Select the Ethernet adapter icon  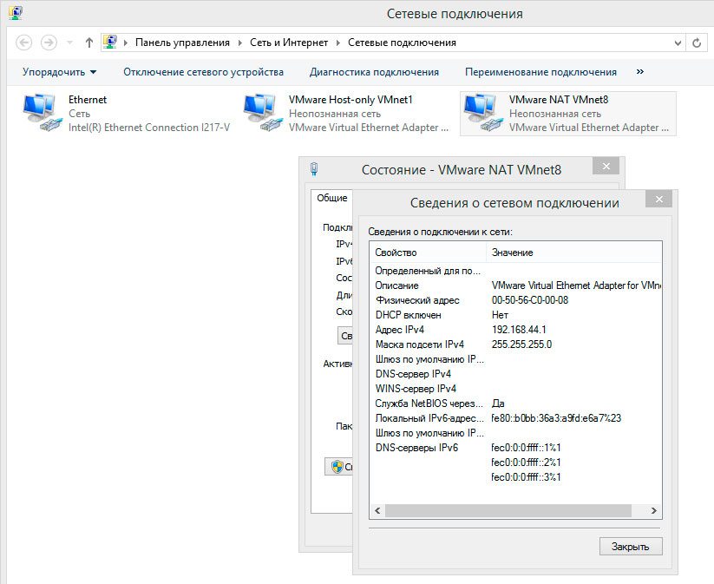[x=42, y=113]
